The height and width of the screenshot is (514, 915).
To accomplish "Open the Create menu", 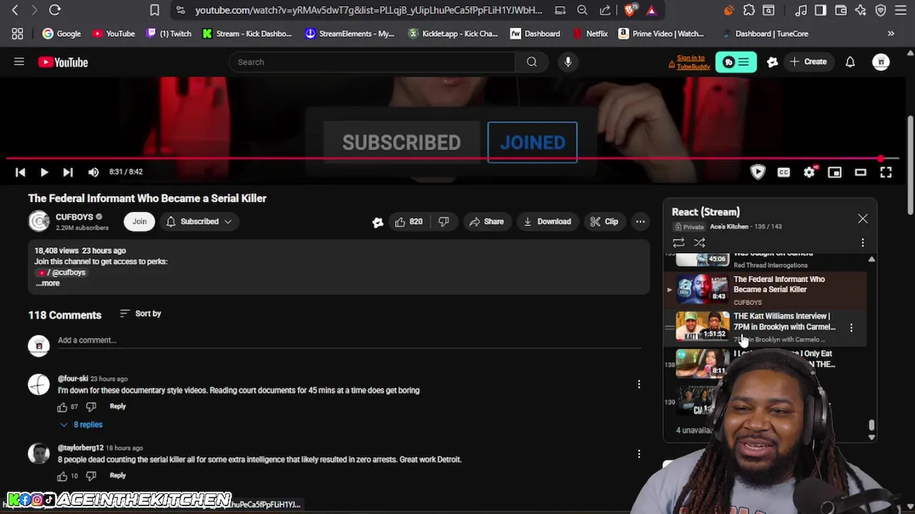I will 808,62.
